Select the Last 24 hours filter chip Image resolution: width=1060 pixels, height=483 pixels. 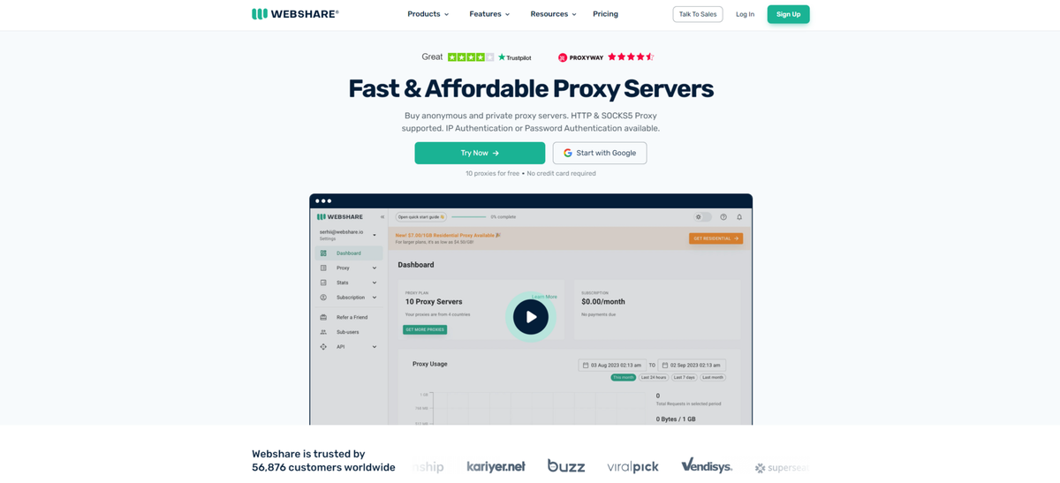[654, 377]
